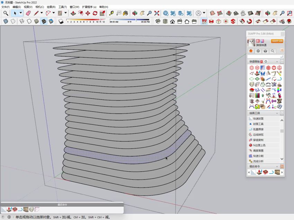Expand Arc tool dropdown arrow

coord(54,13)
